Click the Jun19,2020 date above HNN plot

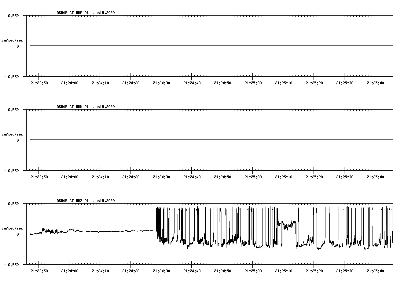104,107
